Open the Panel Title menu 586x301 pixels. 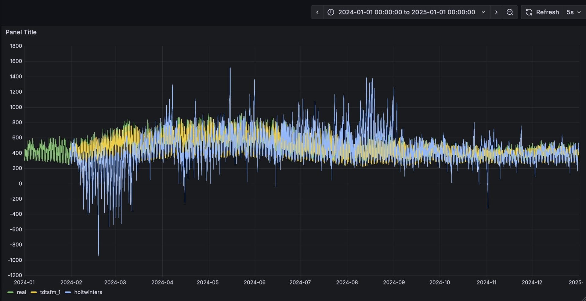(x=21, y=32)
